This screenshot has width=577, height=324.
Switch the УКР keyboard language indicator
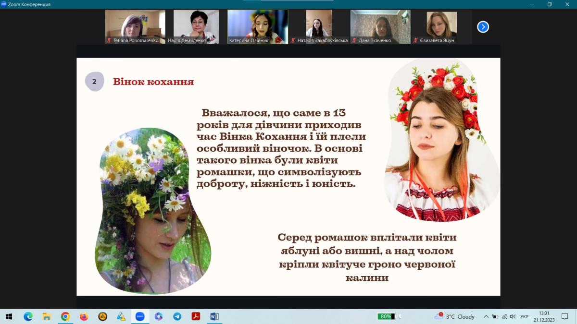pos(524,316)
